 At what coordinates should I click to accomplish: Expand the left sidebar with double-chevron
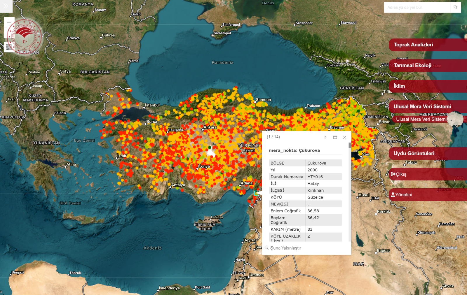click(x=6, y=6)
